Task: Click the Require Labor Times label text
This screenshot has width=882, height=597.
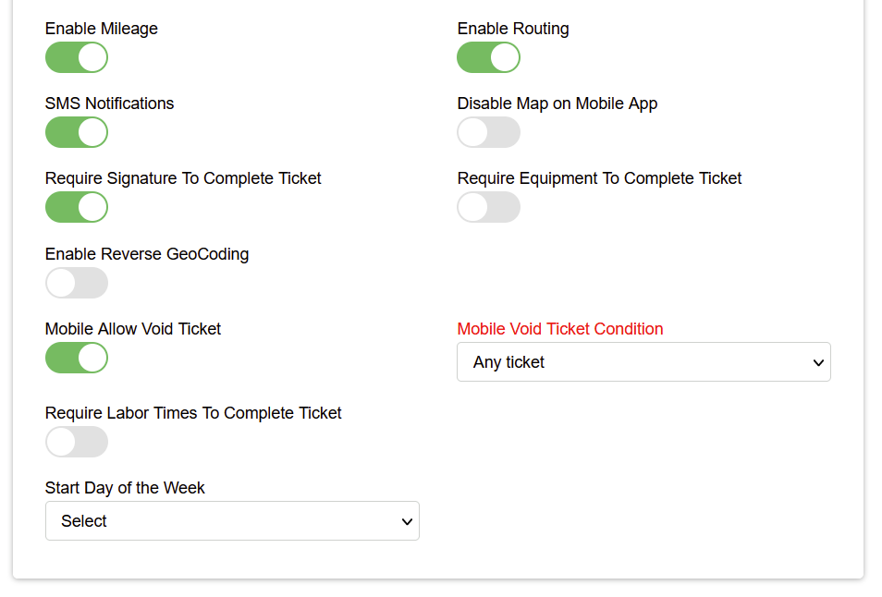Action: tap(193, 413)
